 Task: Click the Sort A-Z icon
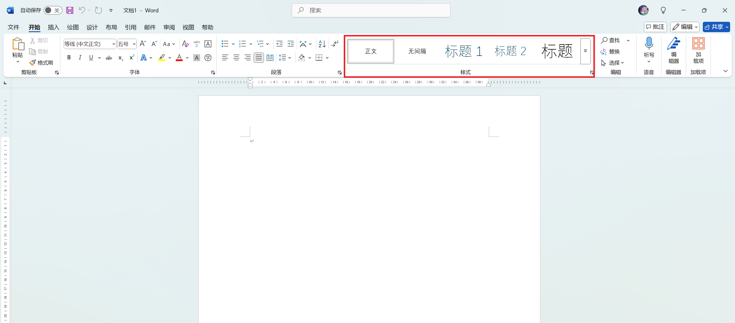(322, 44)
